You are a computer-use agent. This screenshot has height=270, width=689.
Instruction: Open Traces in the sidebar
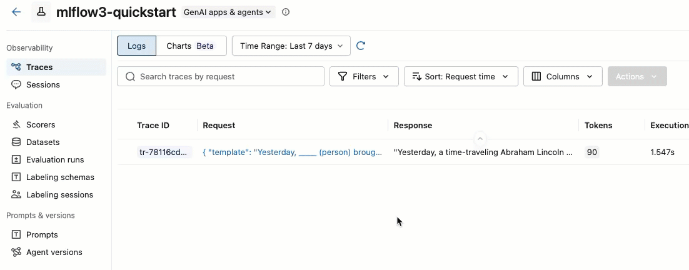pyautogui.click(x=39, y=67)
